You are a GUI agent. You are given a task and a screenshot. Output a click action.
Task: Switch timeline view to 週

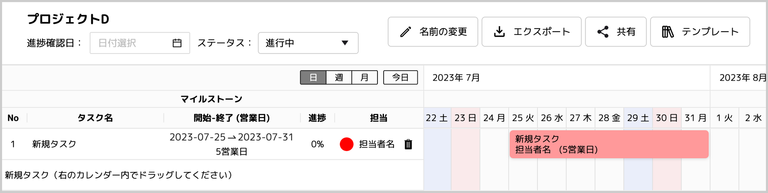(x=339, y=77)
